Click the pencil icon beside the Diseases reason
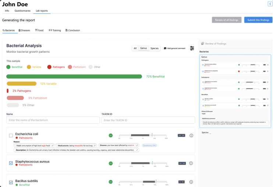Image resolution: width=273 pixels, height=187 pixels. click(137, 145)
